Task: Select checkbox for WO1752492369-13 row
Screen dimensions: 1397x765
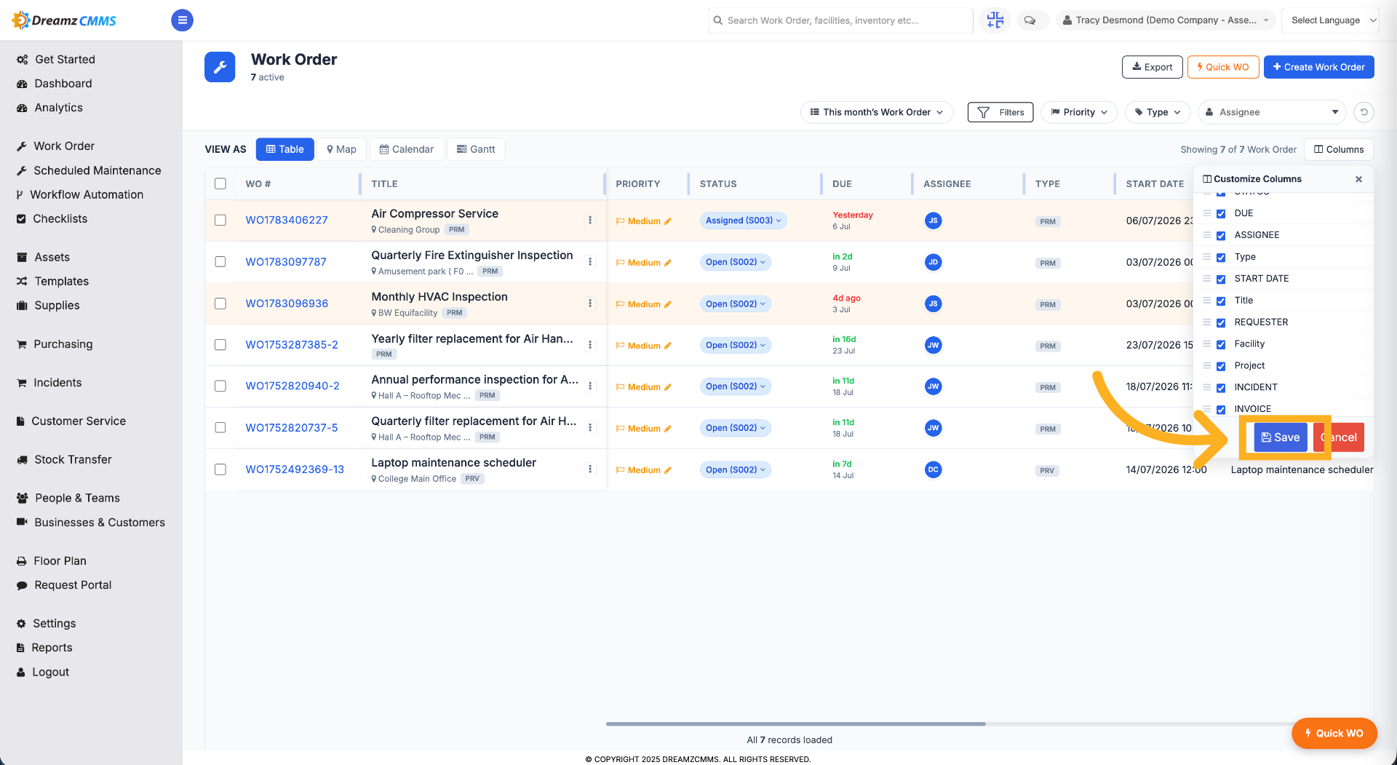Action: (x=220, y=469)
